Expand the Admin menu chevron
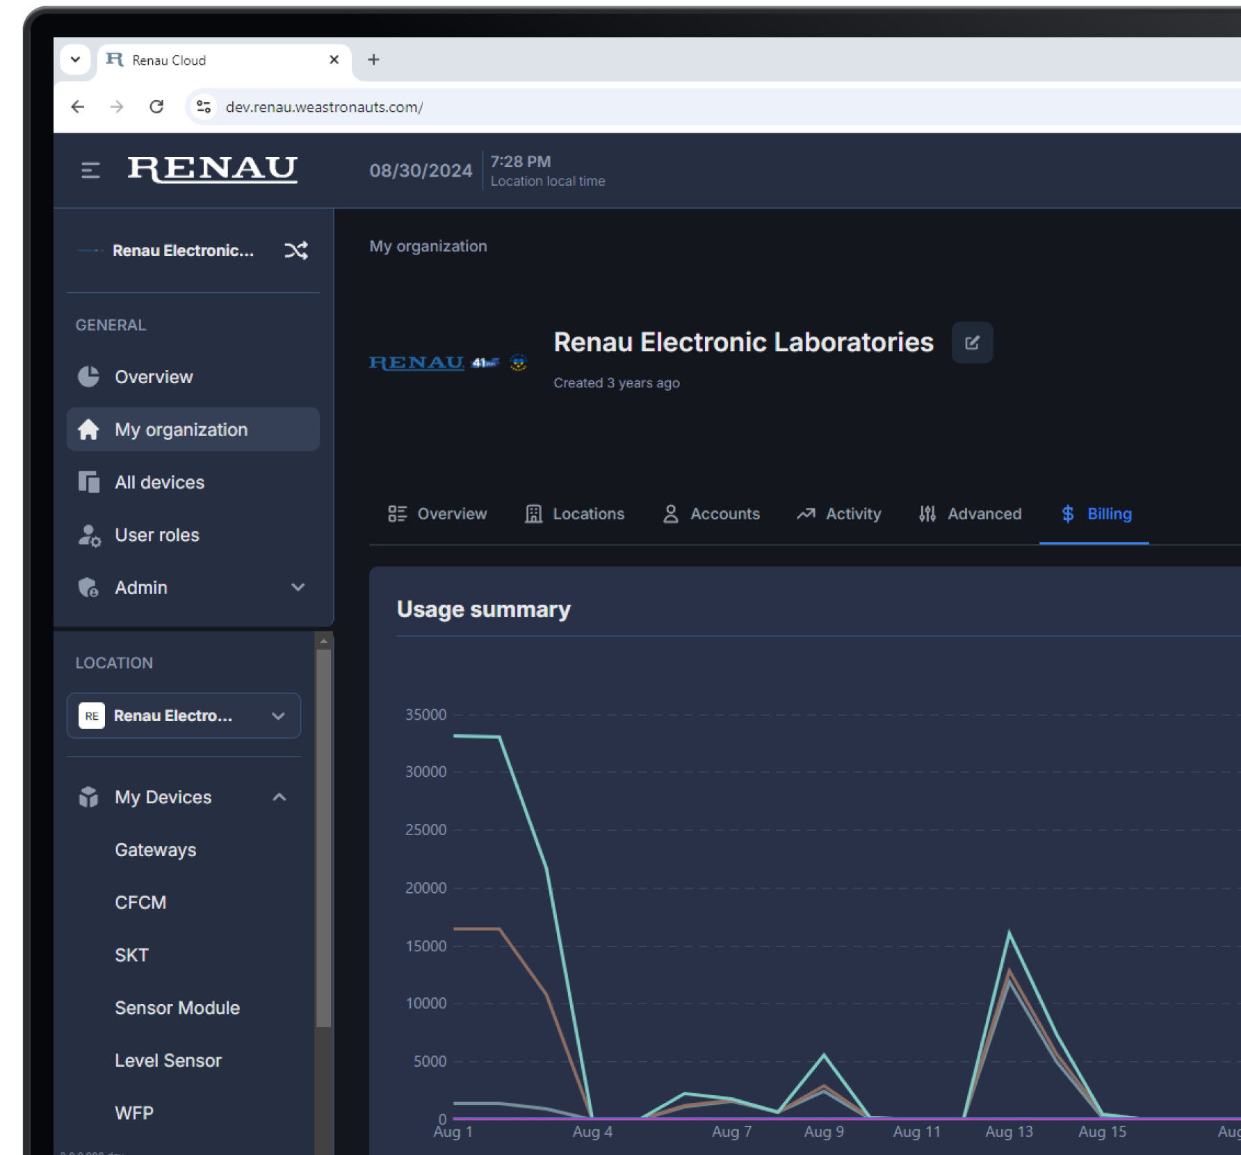 click(298, 588)
